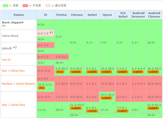Screen dimensions: 163x118
Task: Click Safari 3.1-6.0 flex cell
Action: (x=92, y=97)
